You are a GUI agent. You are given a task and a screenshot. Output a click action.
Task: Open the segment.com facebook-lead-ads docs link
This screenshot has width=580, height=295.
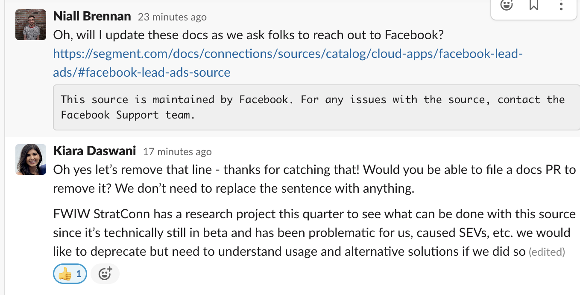[x=288, y=63]
